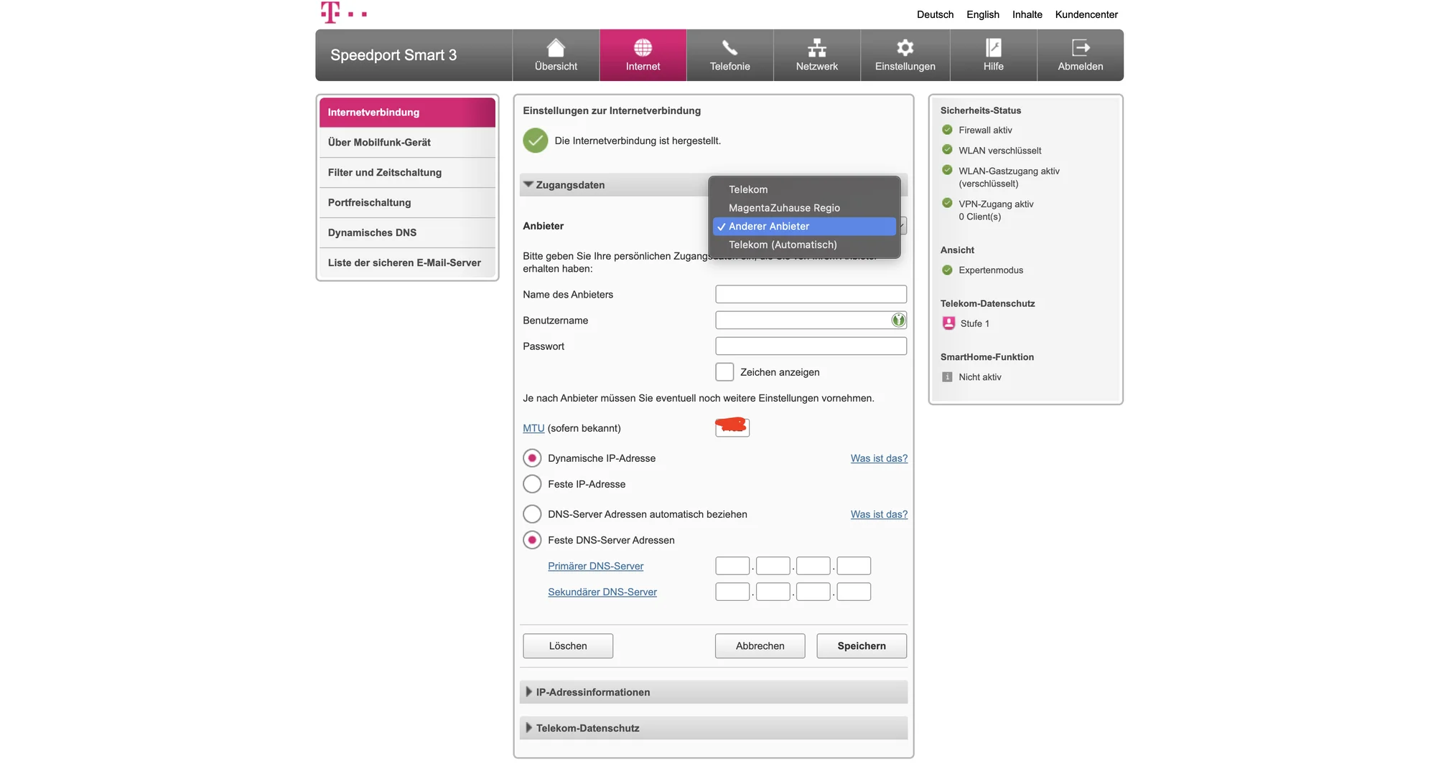Open the Hilfe book icon

coord(993,47)
